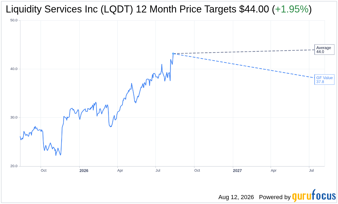Click the 40.0 y-axis label

tap(14, 69)
